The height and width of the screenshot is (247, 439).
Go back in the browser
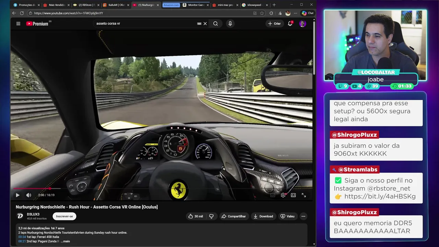pyautogui.click(x=14, y=13)
